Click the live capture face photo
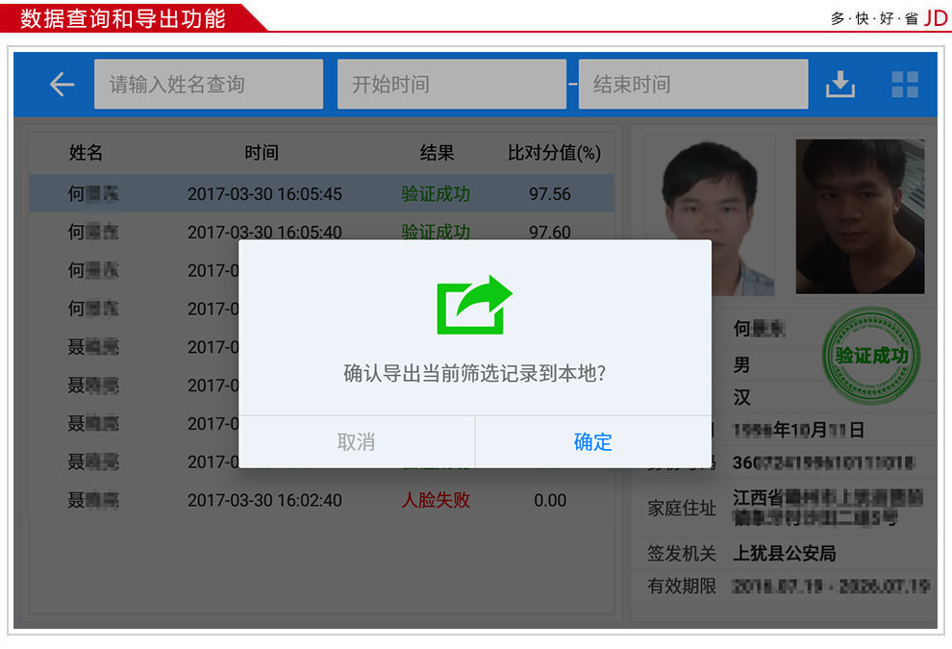This screenshot has height=649, width=952. coord(859,215)
